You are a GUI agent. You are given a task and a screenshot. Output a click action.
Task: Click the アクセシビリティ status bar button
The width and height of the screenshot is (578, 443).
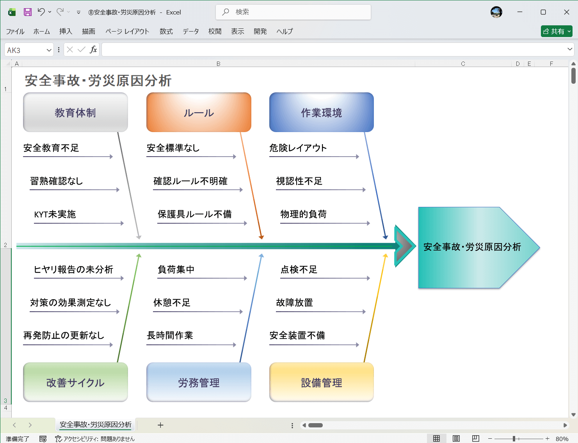pos(95,438)
